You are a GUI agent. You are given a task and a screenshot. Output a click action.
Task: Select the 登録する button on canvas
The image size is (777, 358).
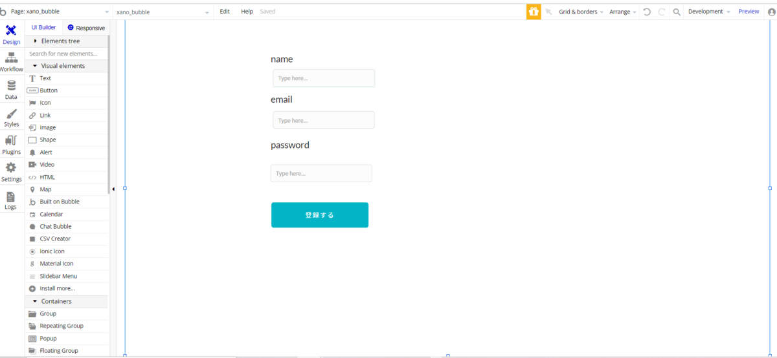click(320, 215)
